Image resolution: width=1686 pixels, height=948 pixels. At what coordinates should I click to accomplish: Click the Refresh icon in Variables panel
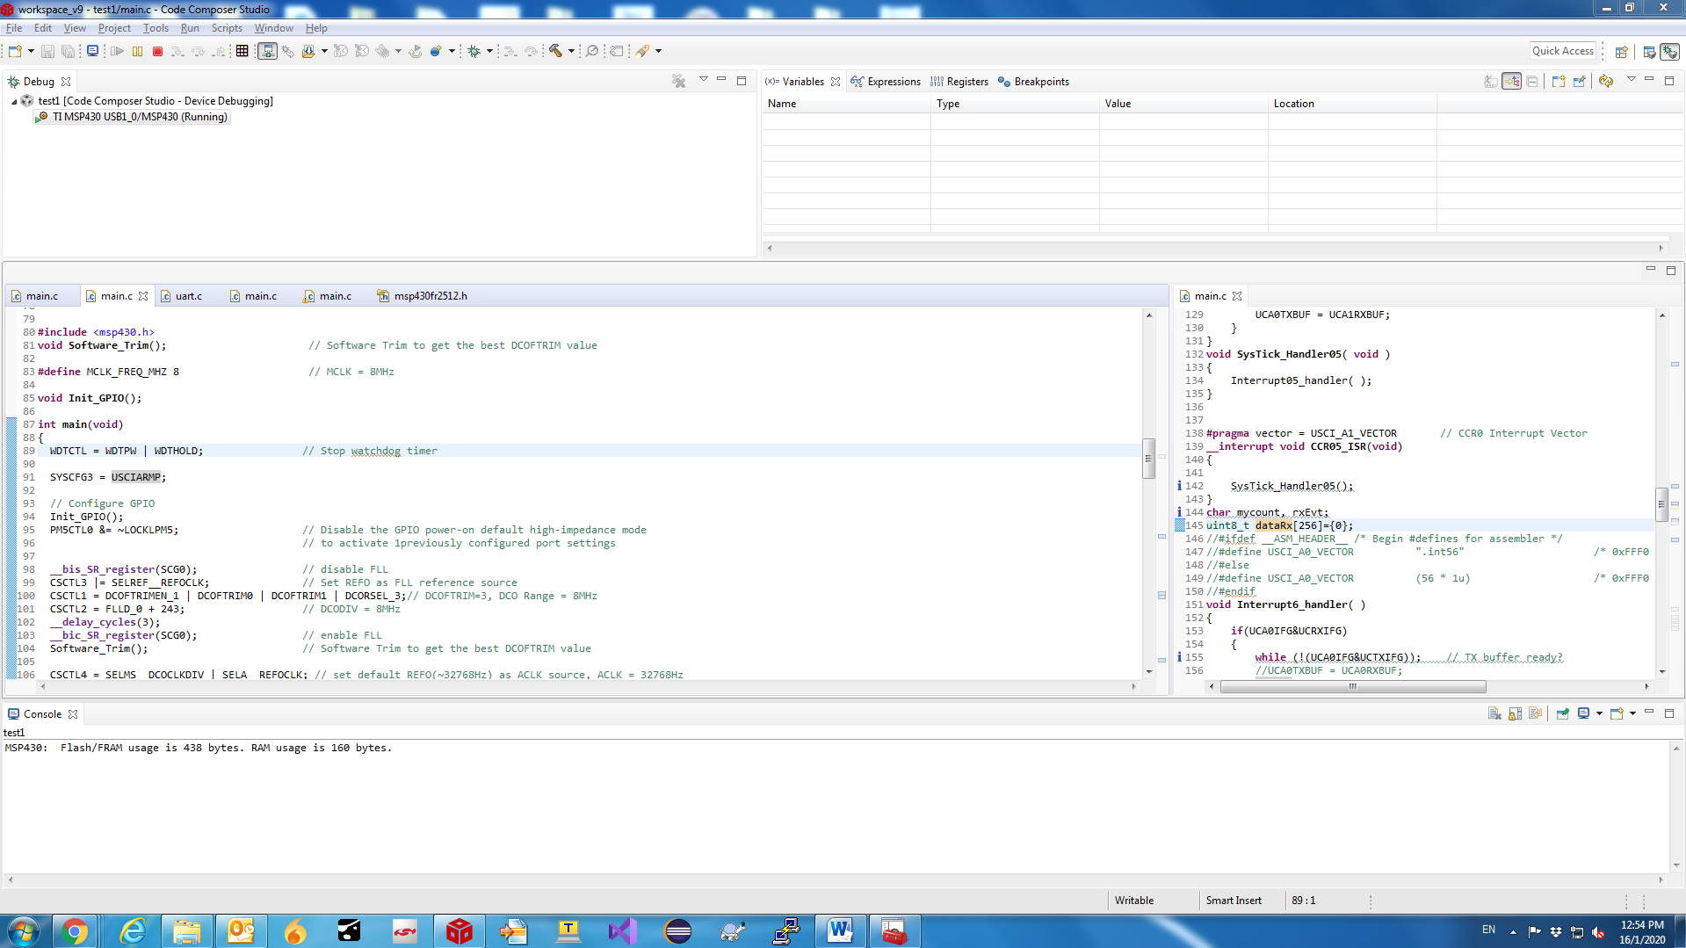[x=1606, y=81]
